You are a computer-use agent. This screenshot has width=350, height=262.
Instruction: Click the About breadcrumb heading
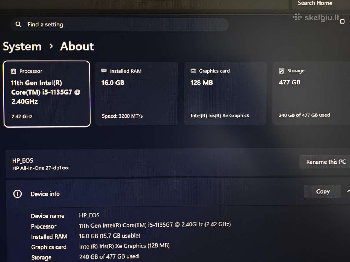pos(77,46)
